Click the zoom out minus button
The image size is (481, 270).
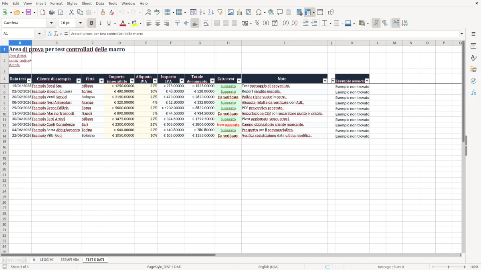[433, 267]
